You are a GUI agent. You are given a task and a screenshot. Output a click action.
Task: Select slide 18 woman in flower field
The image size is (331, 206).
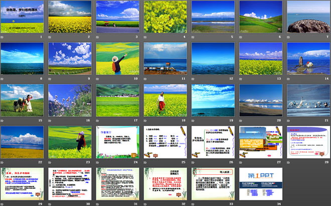point(165,100)
